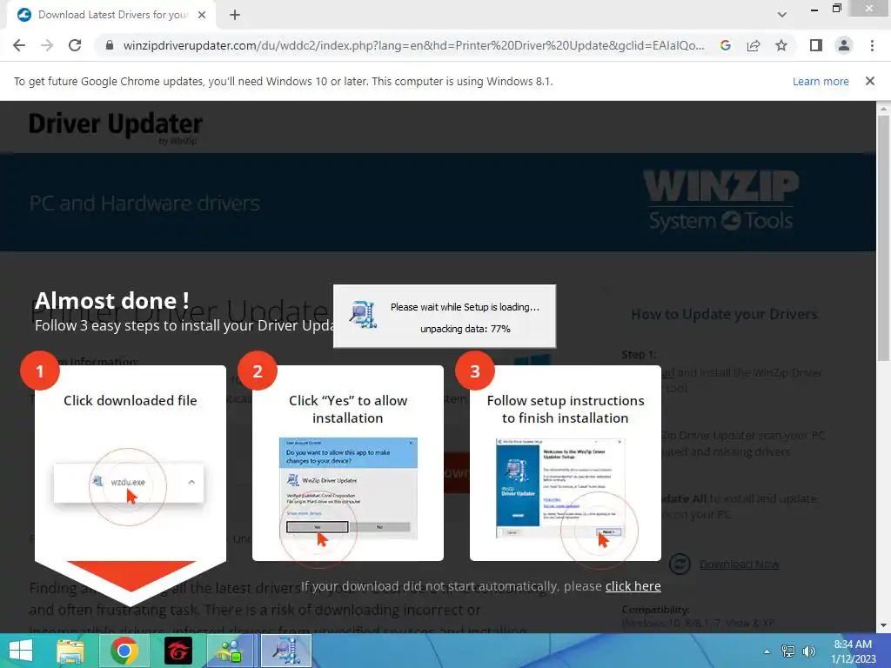
Task: Click the setup wizard illustration in step 3
Action: 560,488
